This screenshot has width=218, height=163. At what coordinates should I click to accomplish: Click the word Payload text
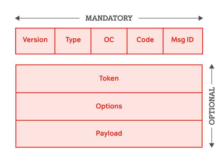point(109,133)
